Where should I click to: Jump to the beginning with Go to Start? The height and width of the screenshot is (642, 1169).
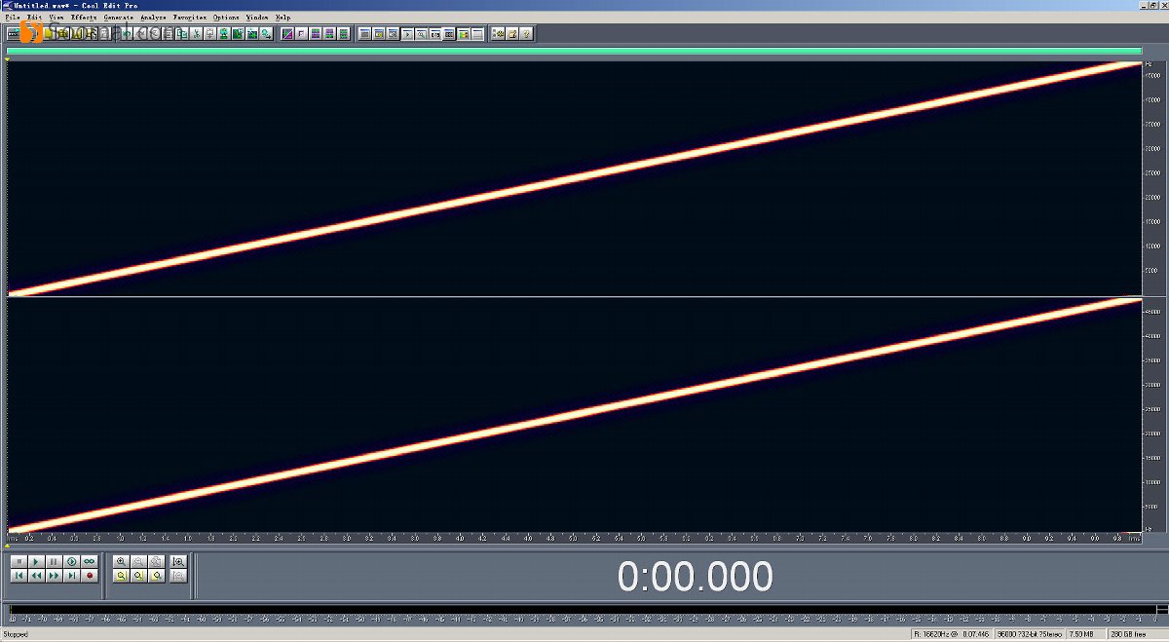[19, 576]
